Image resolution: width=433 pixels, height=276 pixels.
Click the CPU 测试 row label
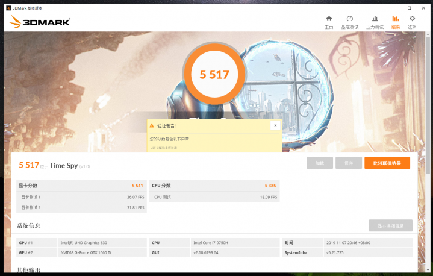pyautogui.click(x=163, y=197)
